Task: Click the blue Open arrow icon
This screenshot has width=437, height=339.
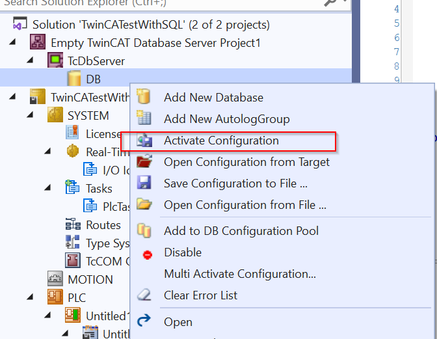Action: [144, 321]
